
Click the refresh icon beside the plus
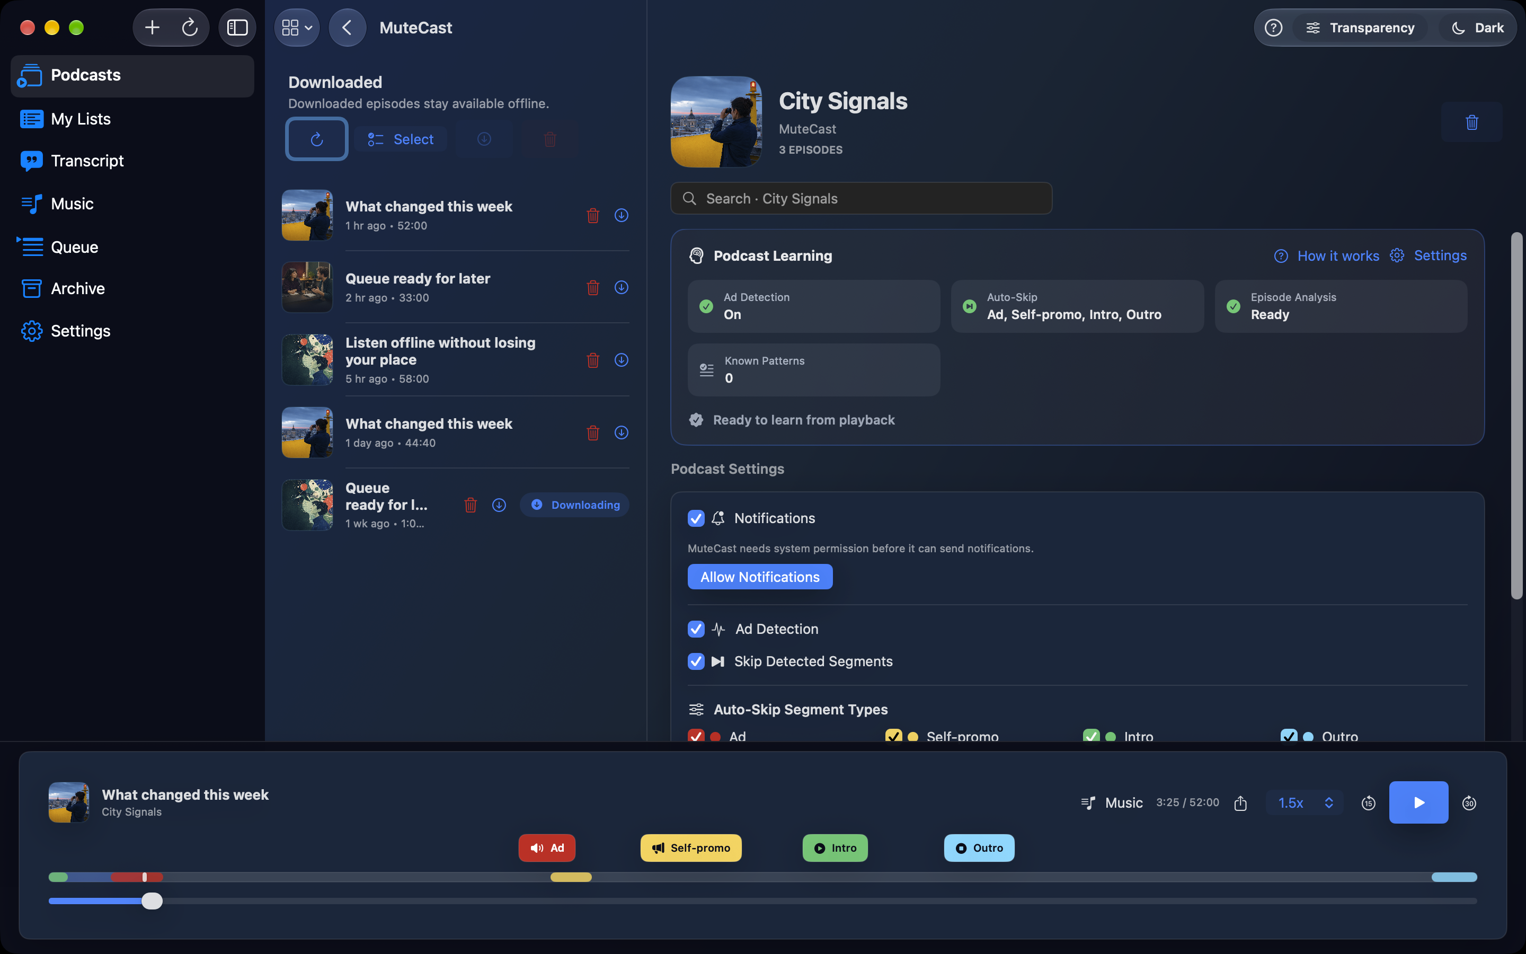(190, 28)
